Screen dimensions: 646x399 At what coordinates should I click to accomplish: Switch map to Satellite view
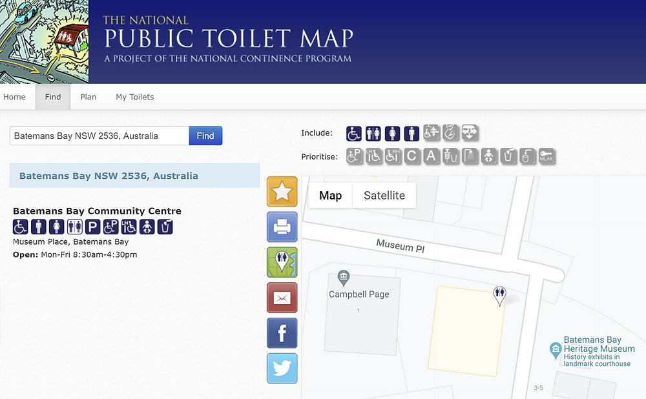coord(384,195)
